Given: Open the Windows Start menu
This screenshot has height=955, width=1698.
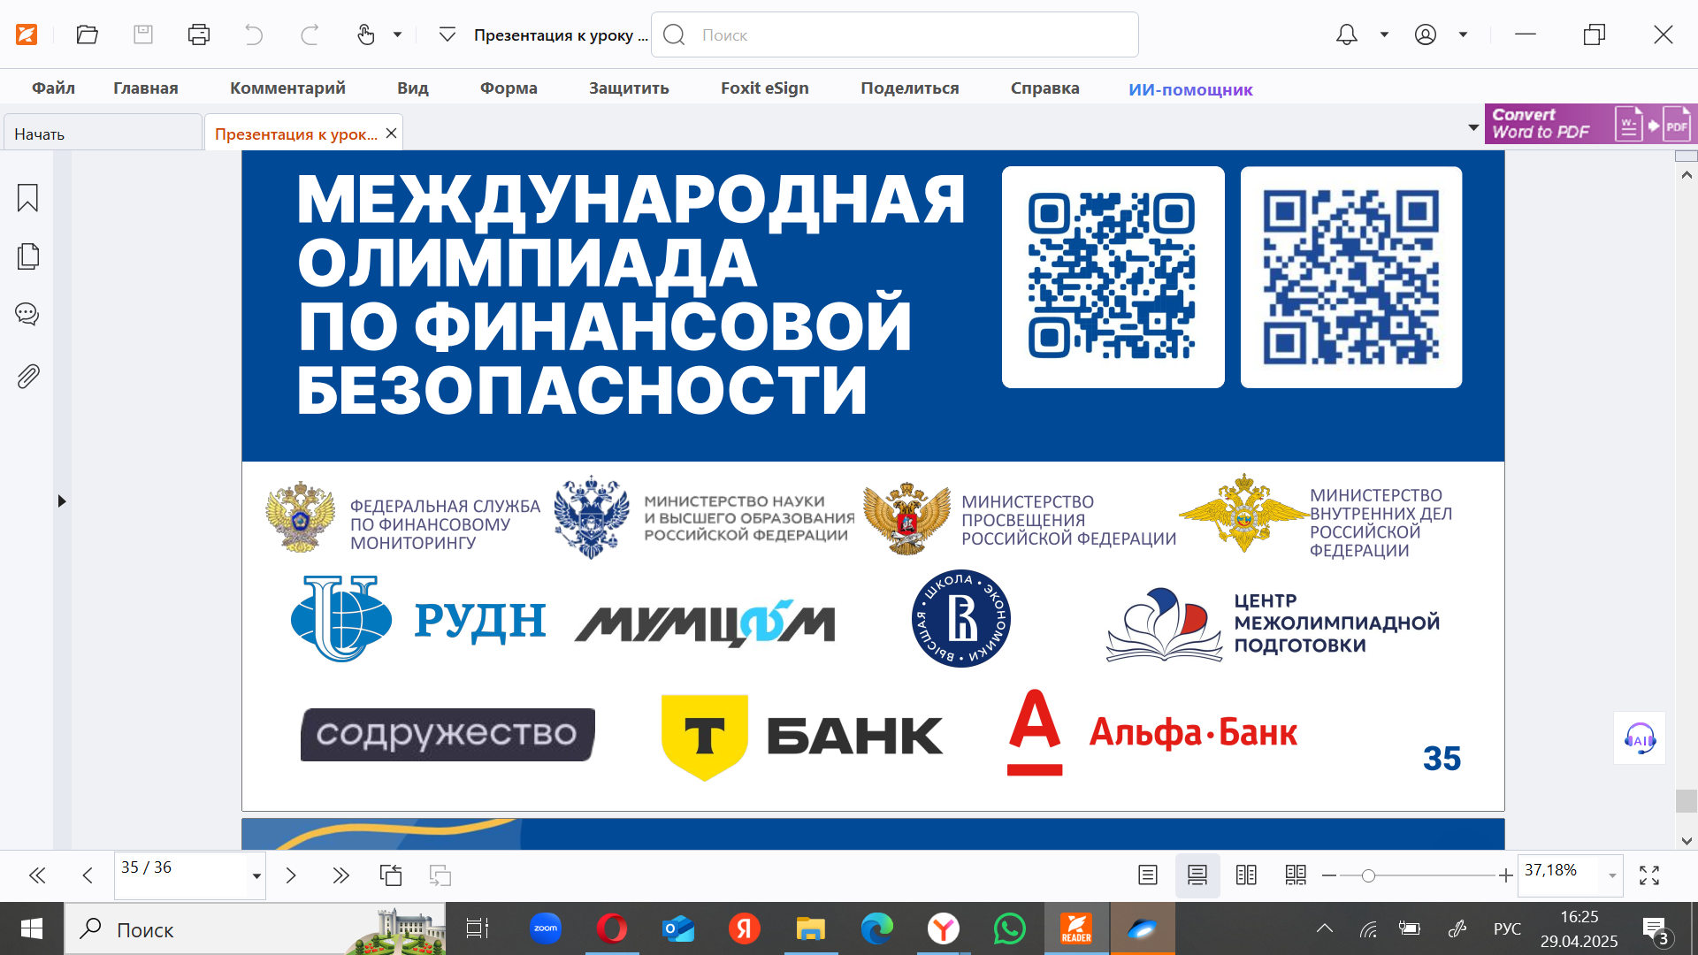Looking at the screenshot, I should (x=32, y=928).
